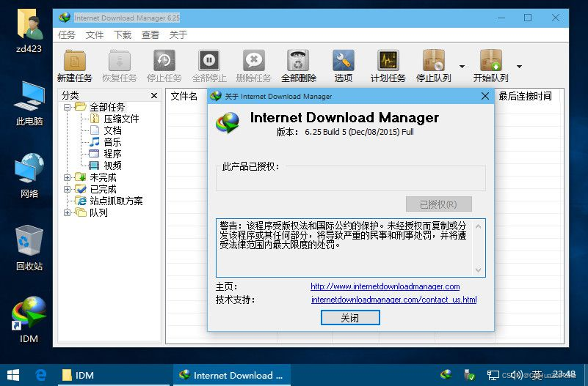The image size is (588, 386).
Task: Open the 下载 menu
Action: click(123, 34)
